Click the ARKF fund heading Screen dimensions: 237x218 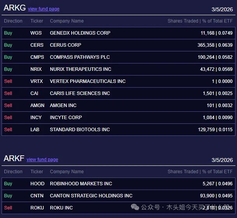tap(14, 158)
